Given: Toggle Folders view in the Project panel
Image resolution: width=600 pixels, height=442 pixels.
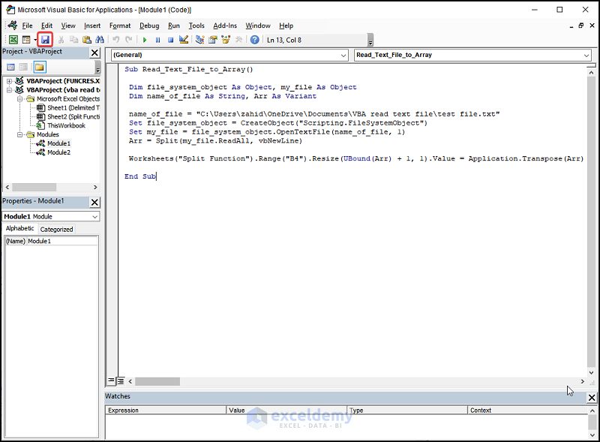Looking at the screenshot, I should coord(40,68).
